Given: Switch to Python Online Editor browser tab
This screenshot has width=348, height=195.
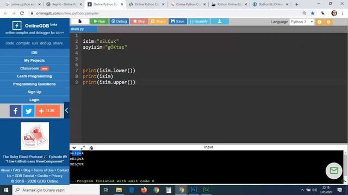Looking at the screenshot, I should [229, 4].
